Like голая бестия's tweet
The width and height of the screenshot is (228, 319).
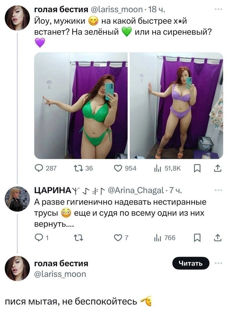[x=118, y=167]
